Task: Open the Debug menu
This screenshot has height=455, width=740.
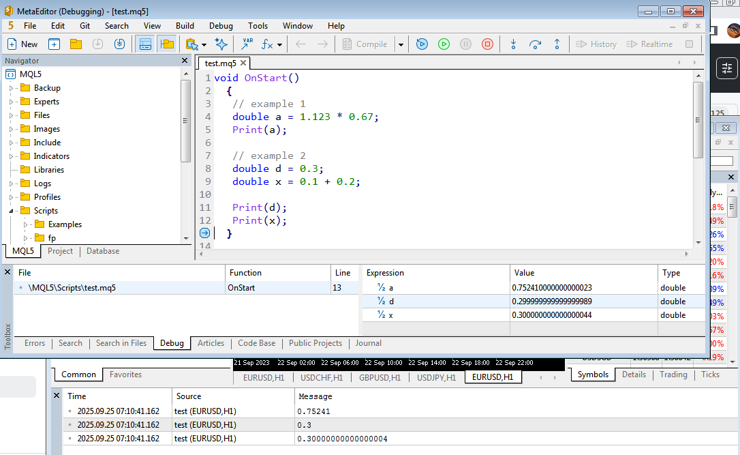Action: point(221,26)
